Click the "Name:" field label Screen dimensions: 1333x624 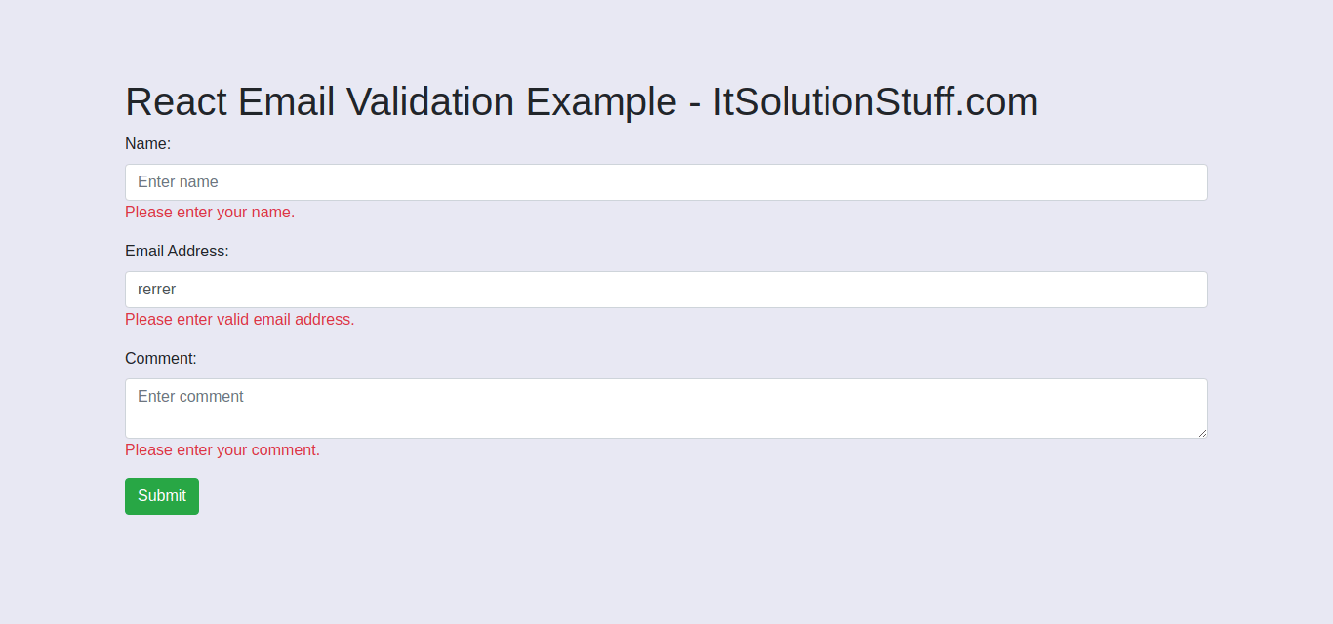point(147,144)
